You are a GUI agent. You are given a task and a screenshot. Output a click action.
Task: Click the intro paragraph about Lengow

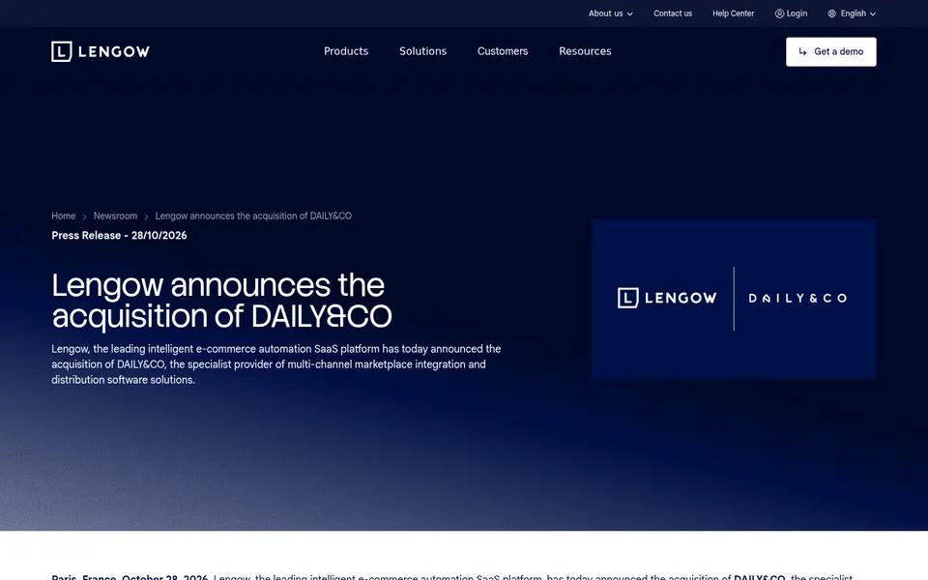(276, 364)
